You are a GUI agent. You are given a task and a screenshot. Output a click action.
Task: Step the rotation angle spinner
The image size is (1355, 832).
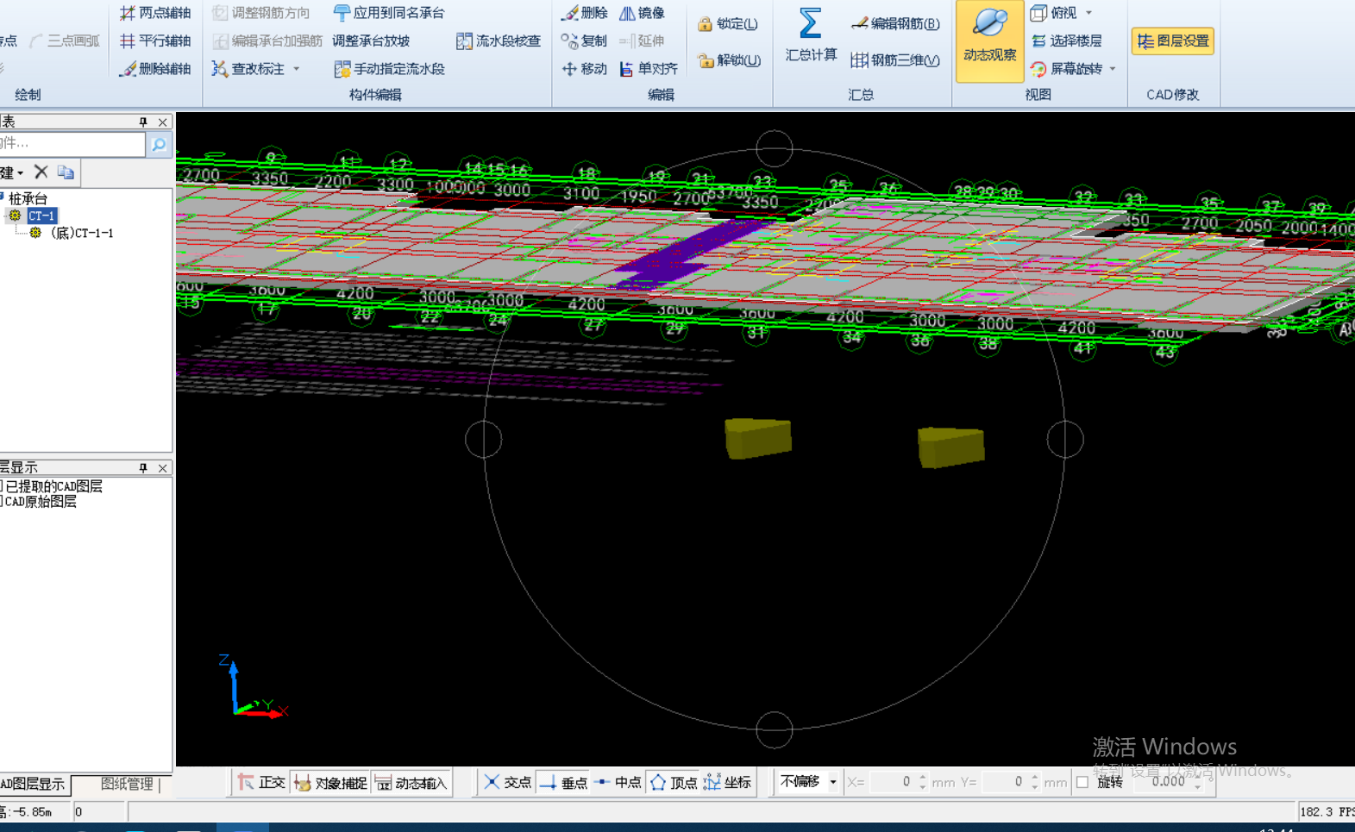[1197, 782]
